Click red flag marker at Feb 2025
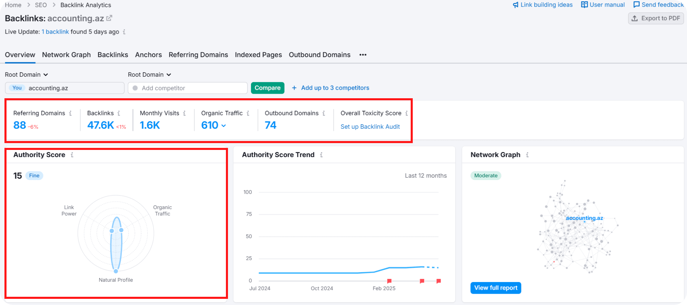The height and width of the screenshot is (305, 687). (x=389, y=281)
